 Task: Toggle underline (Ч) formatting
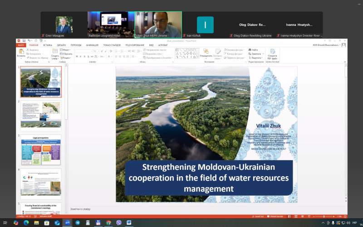(x=84, y=56)
